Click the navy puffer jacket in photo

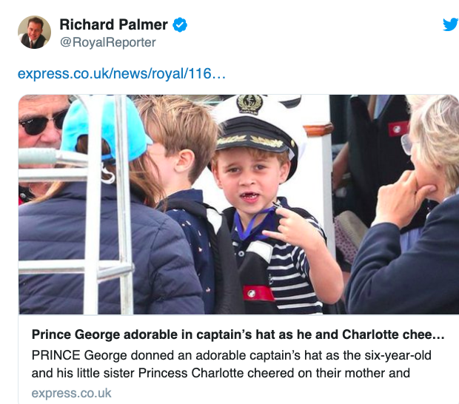tap(104, 252)
